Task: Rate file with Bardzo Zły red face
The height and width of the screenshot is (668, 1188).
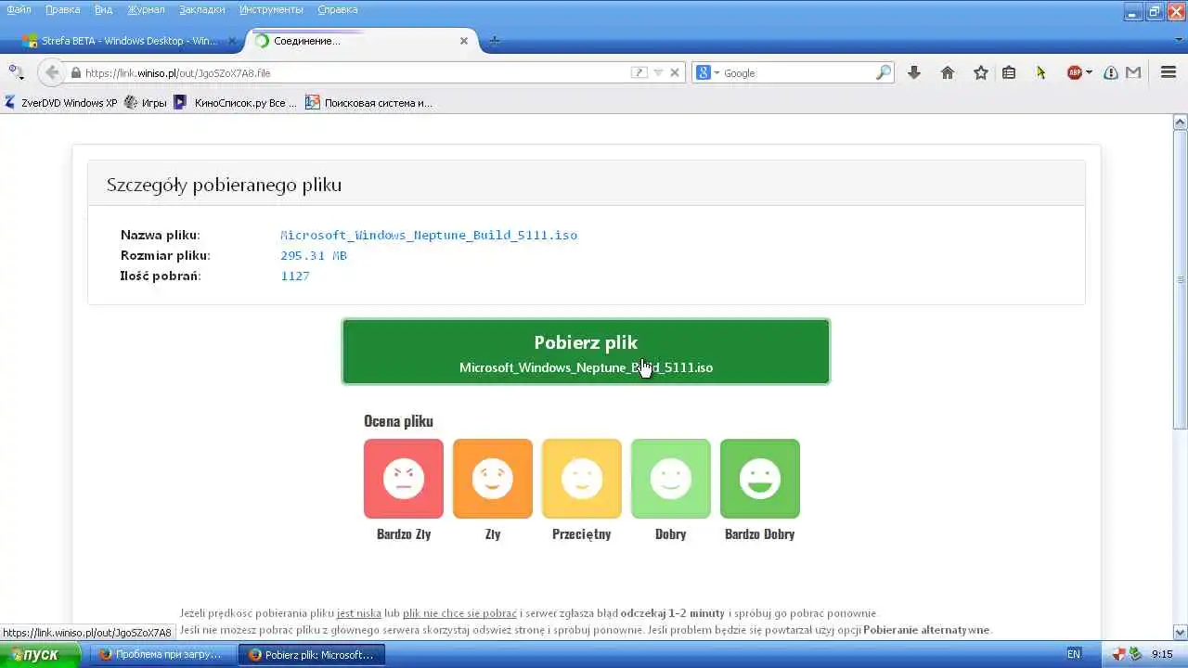Action: click(x=404, y=479)
